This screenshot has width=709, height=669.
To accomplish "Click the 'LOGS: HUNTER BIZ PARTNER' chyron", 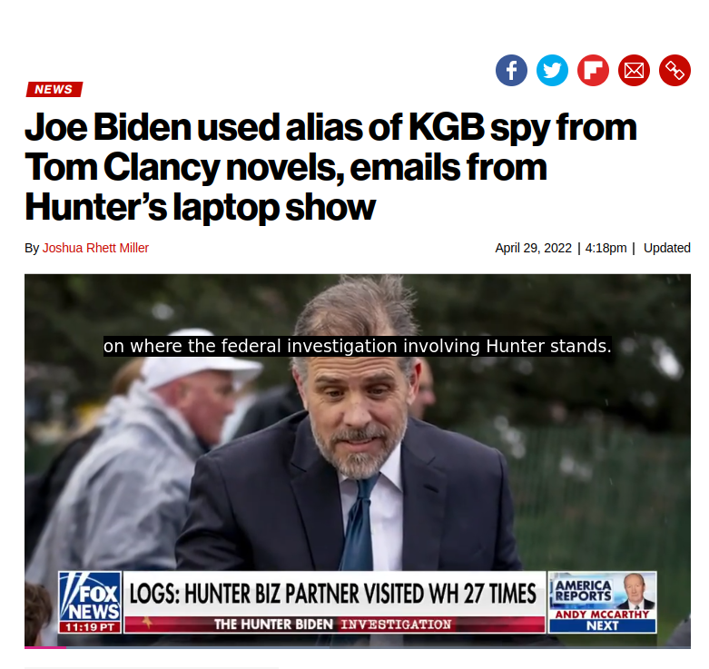I will pyautogui.click(x=333, y=594).
